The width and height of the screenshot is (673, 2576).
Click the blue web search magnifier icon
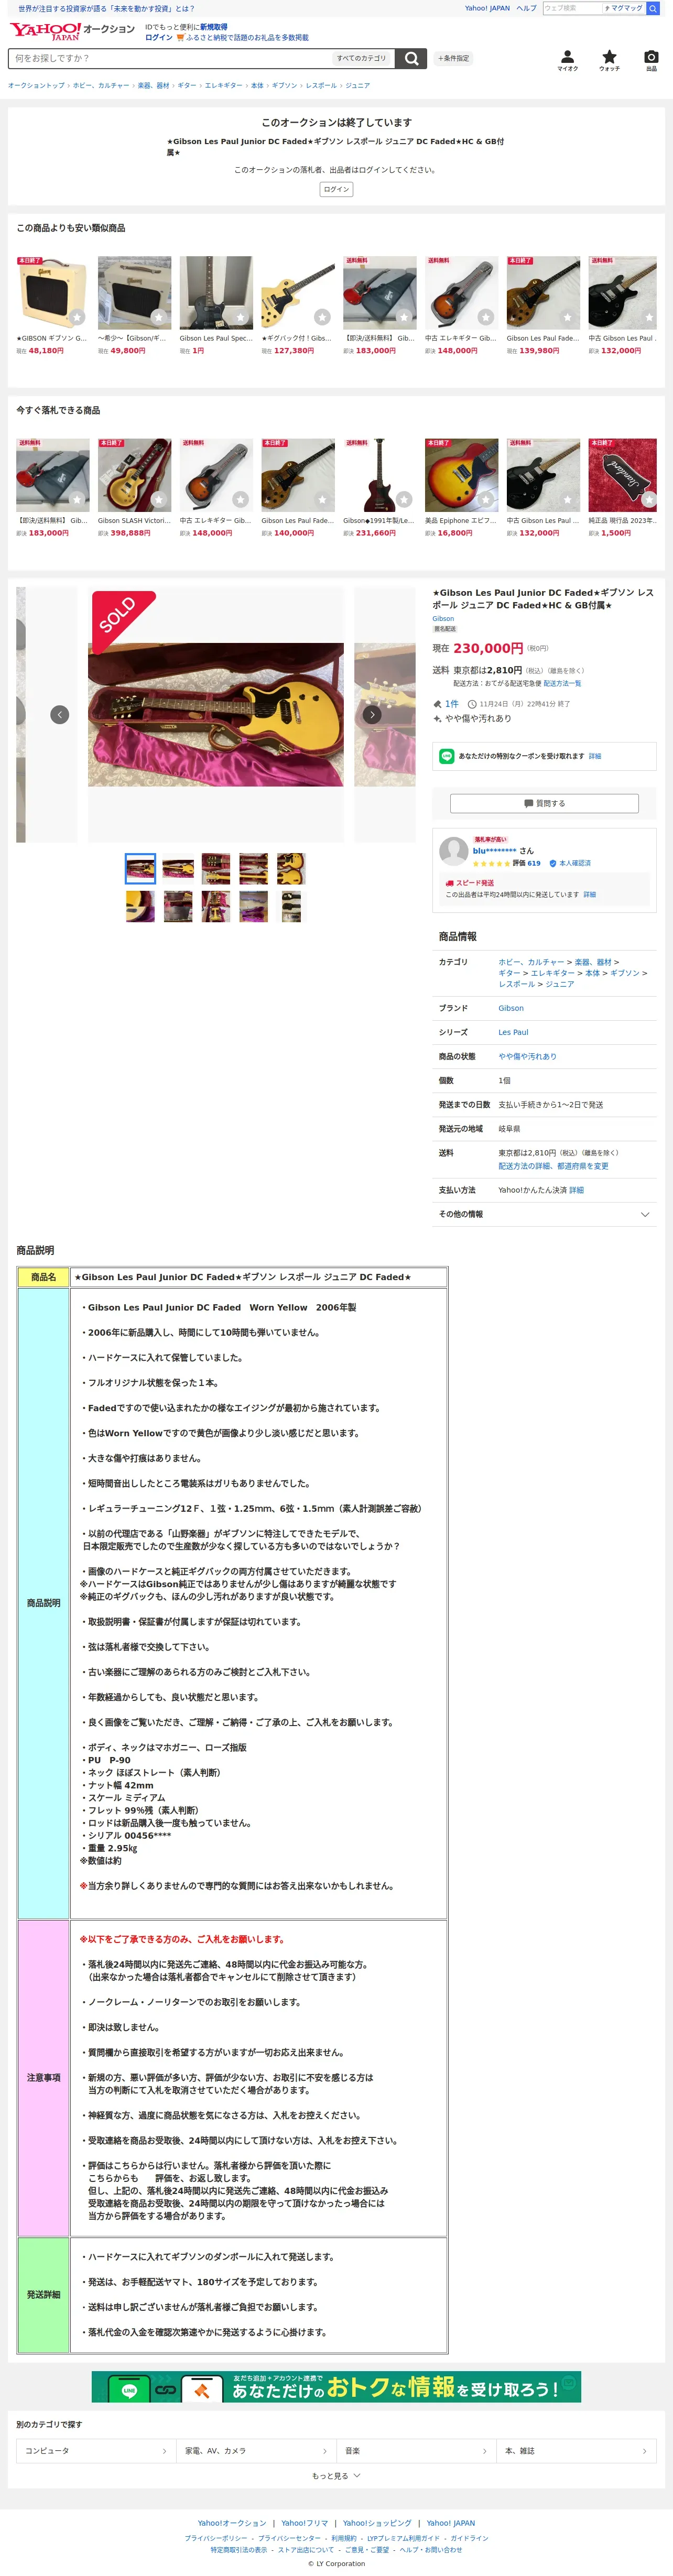point(653,8)
